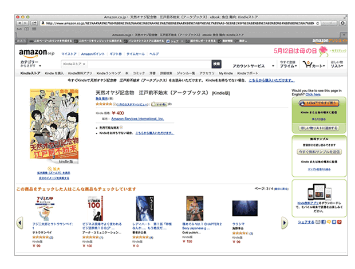Click the Safari back navigation arrow
This screenshot has height=269, width=355.
19,23
